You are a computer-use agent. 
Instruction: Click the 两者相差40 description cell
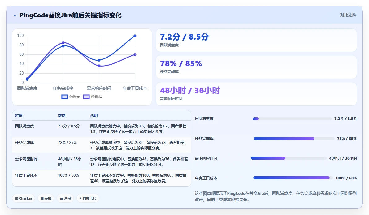pos(138,178)
